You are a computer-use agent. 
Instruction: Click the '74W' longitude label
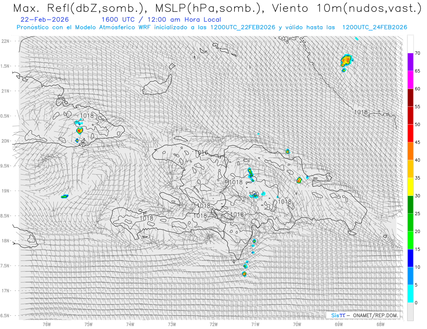pos(130,324)
